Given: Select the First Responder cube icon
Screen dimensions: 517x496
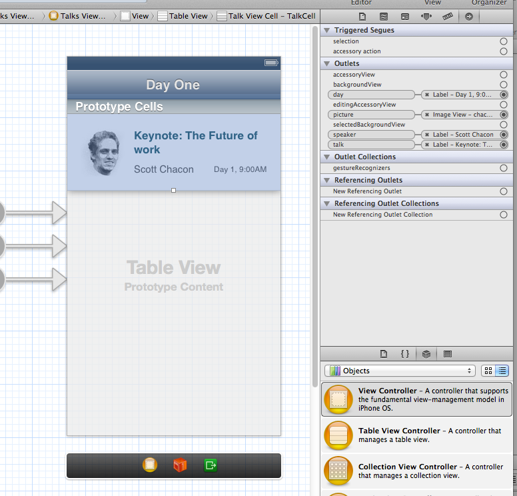Looking at the screenshot, I should (x=180, y=465).
